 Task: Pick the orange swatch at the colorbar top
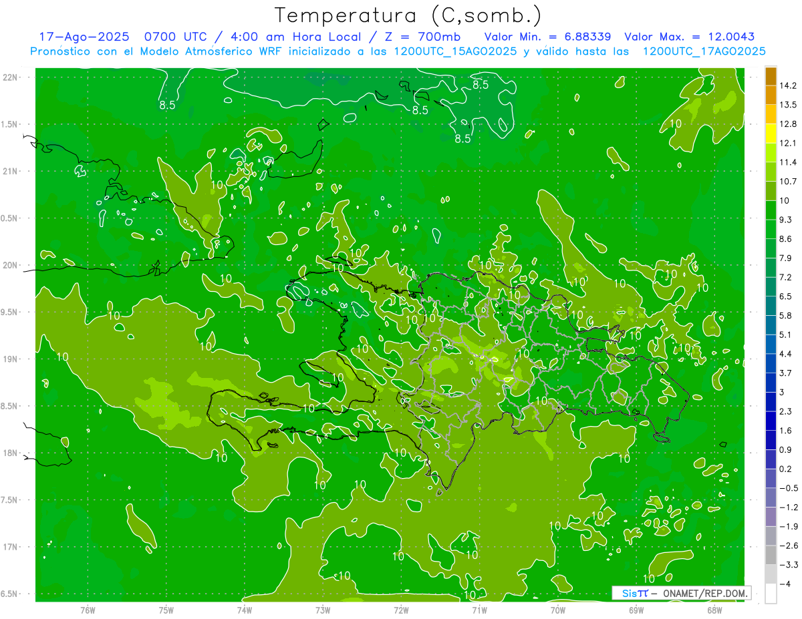tap(771, 76)
